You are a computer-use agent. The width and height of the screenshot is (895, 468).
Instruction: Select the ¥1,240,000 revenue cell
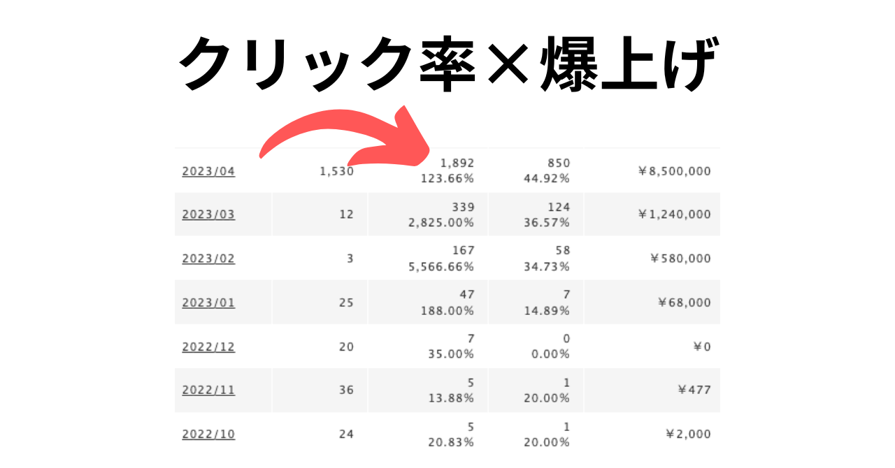[652, 214]
